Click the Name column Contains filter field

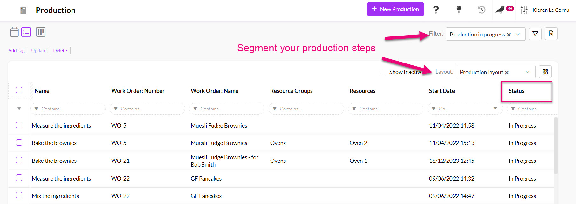pyautogui.click(x=70, y=109)
